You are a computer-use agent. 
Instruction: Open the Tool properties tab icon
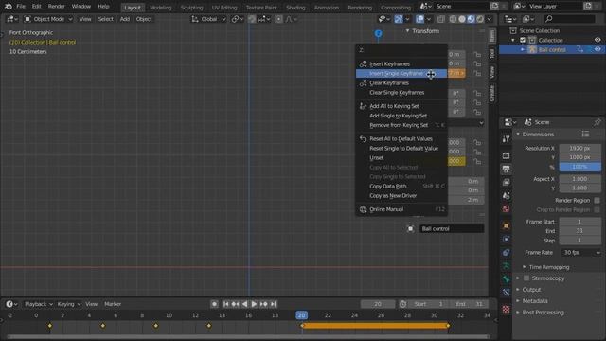coord(506,139)
